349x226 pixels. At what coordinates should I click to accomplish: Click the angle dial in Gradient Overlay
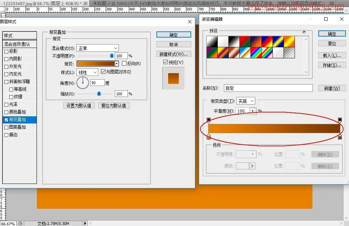[83, 83]
